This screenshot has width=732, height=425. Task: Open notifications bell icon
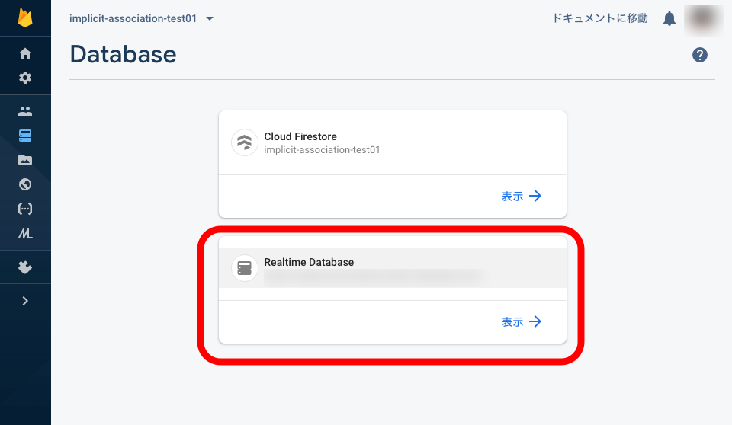[x=669, y=19]
